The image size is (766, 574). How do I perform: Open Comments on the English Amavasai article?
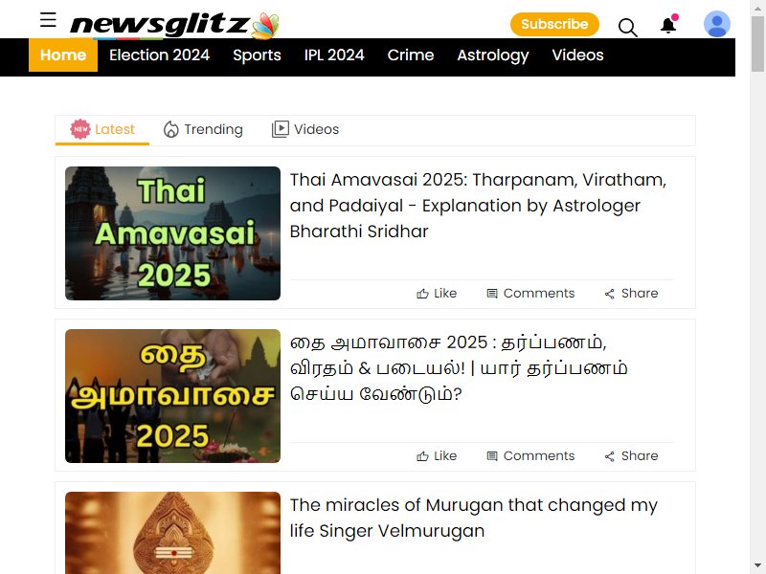530,294
